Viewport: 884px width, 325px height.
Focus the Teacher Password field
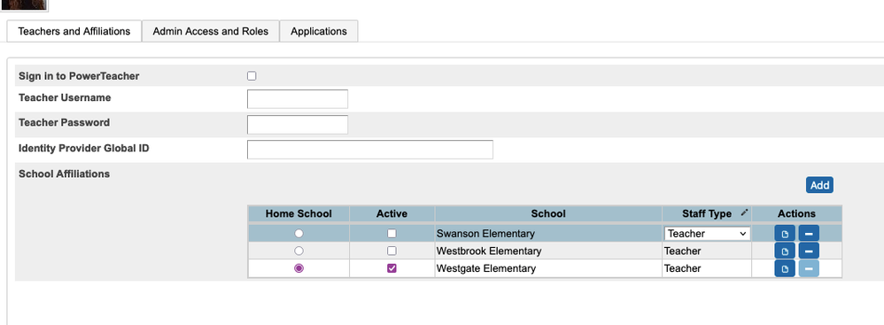pos(298,125)
